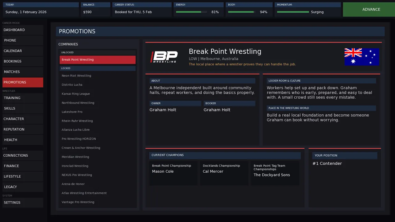Click the #1 Contender position text
The image size is (395, 222).
point(327,164)
